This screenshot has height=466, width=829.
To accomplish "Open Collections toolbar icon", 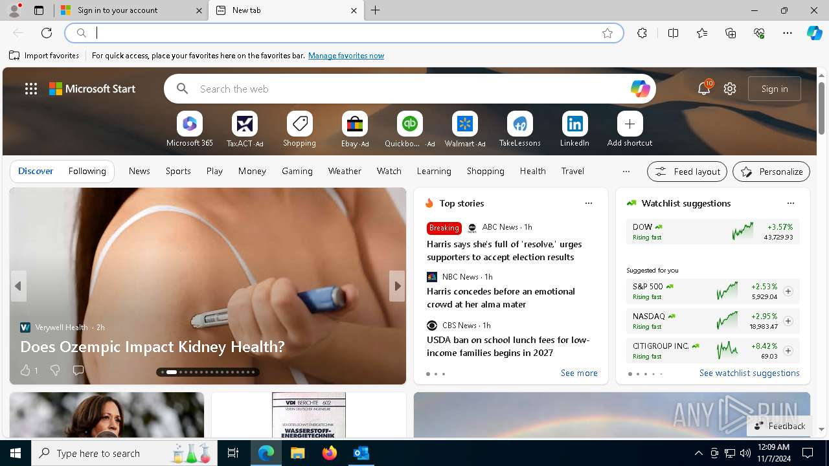I will 731,33.
